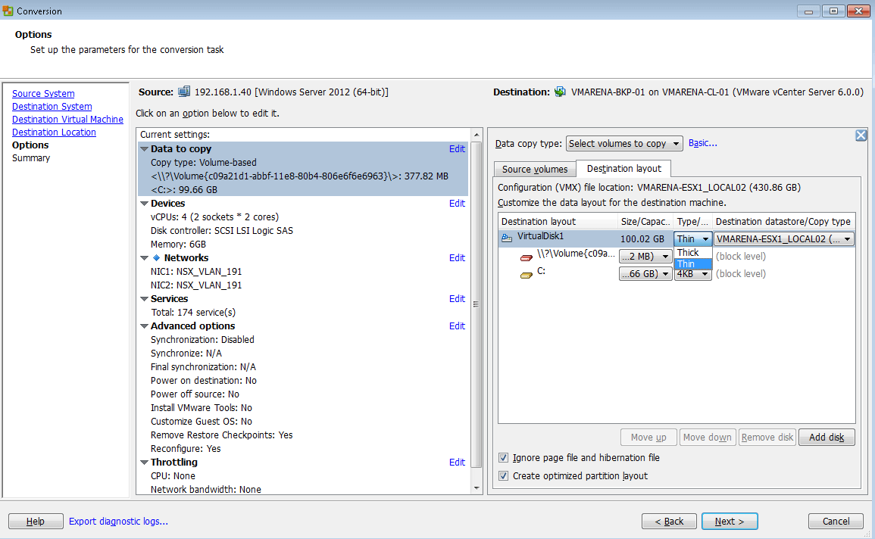Click the yellow C: volume icon
Image resolution: width=875 pixels, height=539 pixels.
point(527,275)
